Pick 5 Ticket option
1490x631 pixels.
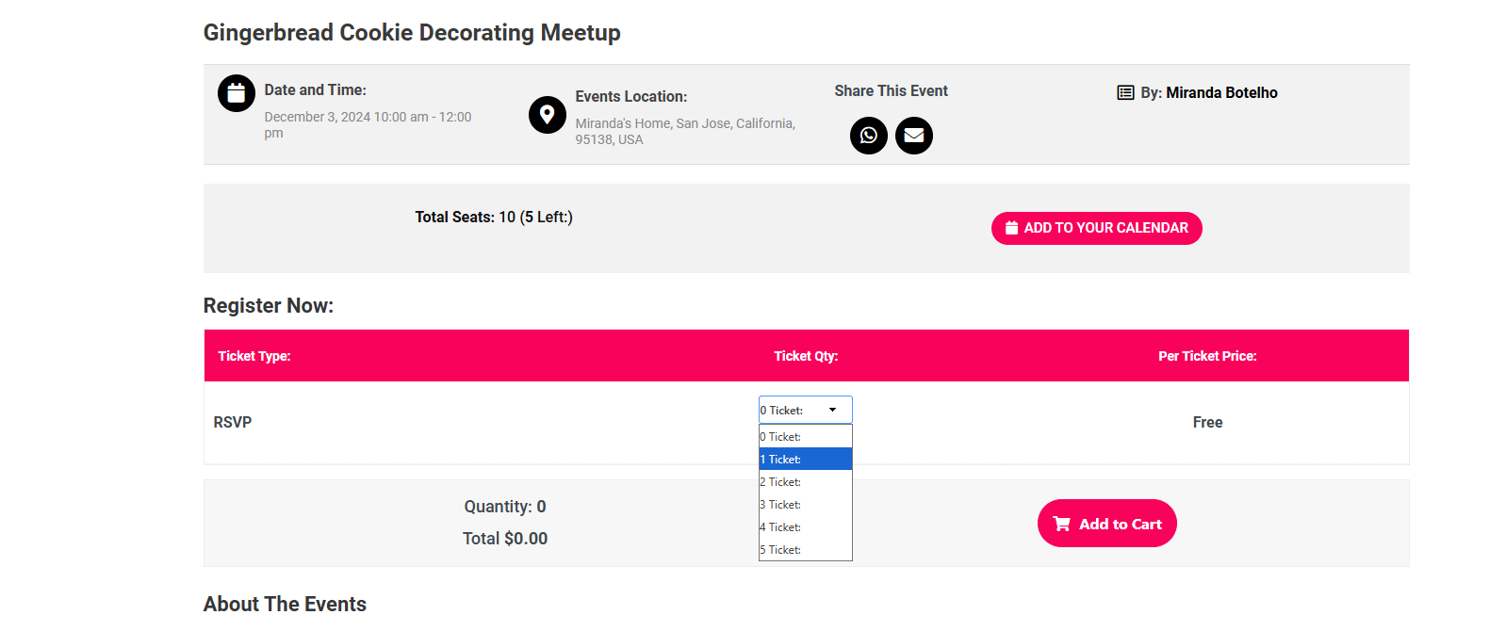coord(806,550)
